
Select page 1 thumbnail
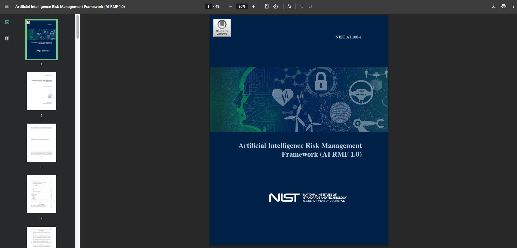(42, 40)
